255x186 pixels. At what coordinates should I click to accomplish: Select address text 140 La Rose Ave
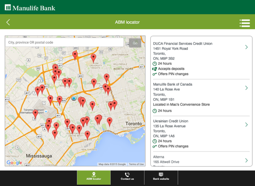coord(167,89)
